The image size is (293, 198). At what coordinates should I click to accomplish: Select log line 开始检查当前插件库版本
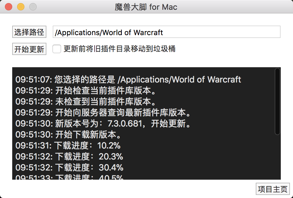(85, 90)
